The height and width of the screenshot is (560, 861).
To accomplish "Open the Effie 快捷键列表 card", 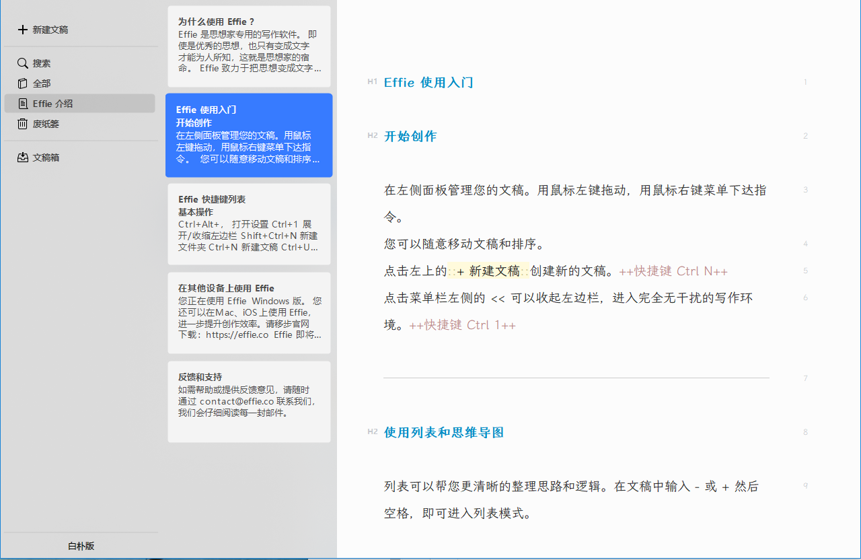I will tap(249, 222).
